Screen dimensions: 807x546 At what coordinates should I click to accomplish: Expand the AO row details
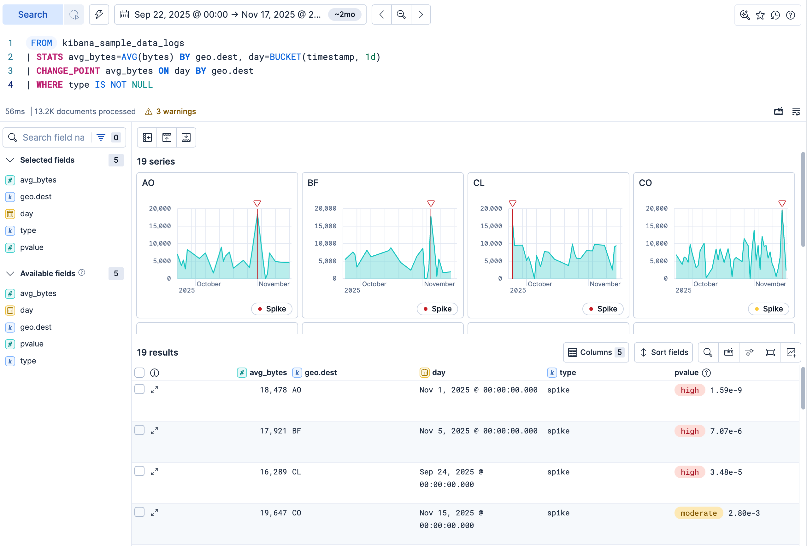155,390
